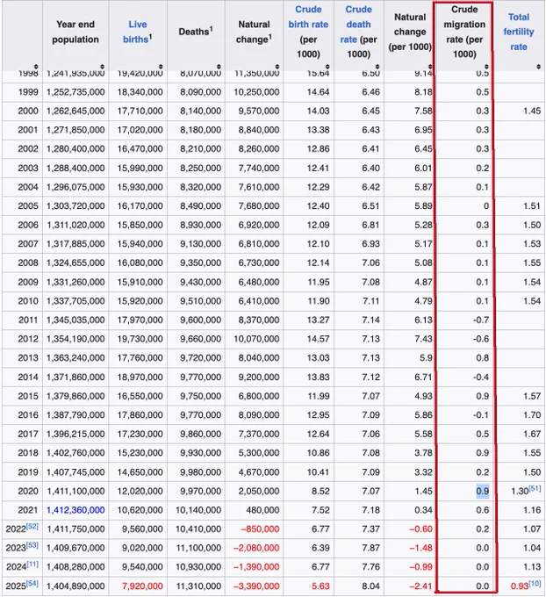Open citation [52] next to year 2022
The width and height of the screenshot is (546, 597).
[x=32, y=526]
